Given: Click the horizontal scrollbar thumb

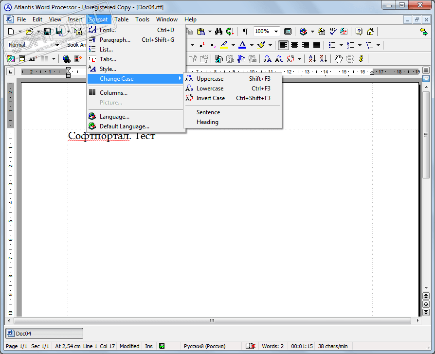Looking at the screenshot, I should 212,320.
